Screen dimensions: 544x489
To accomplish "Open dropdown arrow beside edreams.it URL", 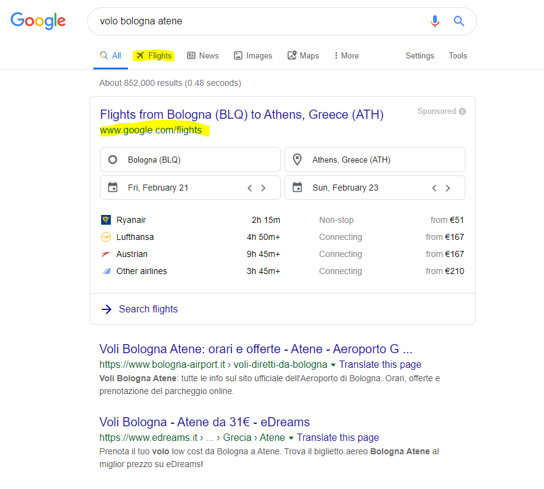I will pos(291,438).
